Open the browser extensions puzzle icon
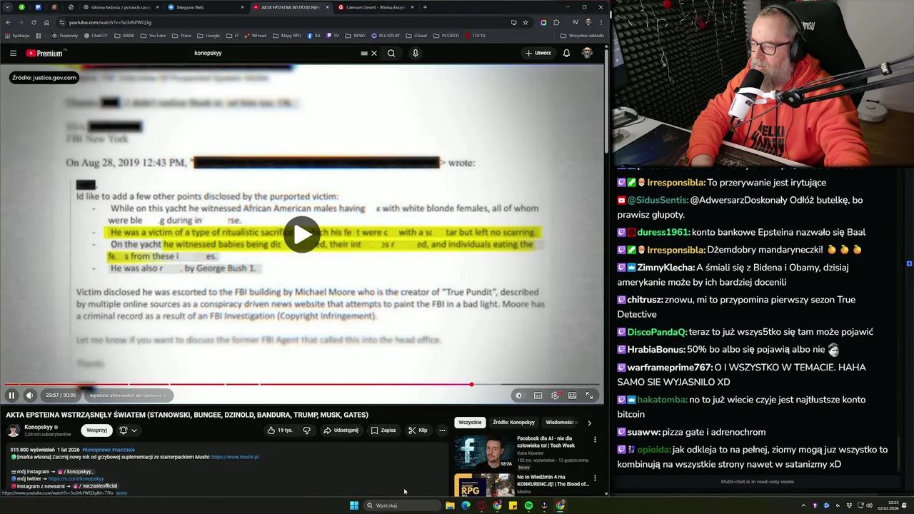This screenshot has width=914, height=514. [556, 22]
